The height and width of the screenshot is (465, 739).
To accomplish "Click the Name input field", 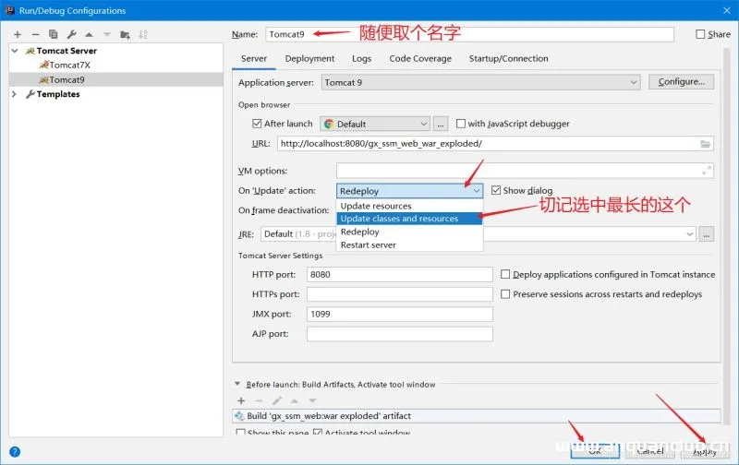I will coord(469,34).
